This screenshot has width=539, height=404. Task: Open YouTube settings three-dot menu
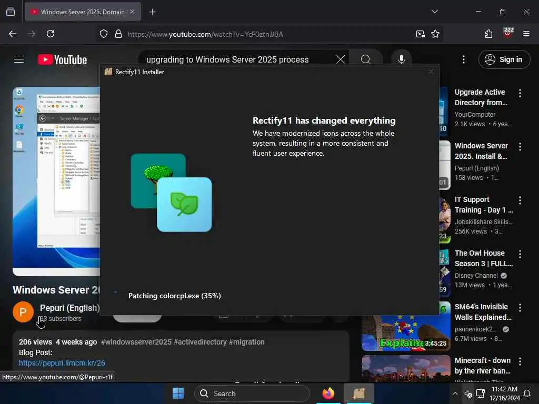pyautogui.click(x=463, y=59)
